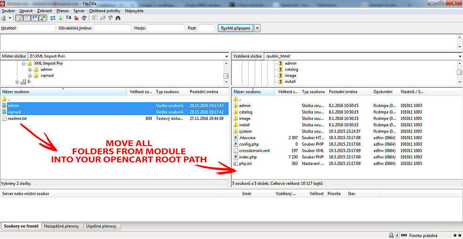Go to parent folder in remote list
Screen dimensions: 463x239
coord(238,99)
